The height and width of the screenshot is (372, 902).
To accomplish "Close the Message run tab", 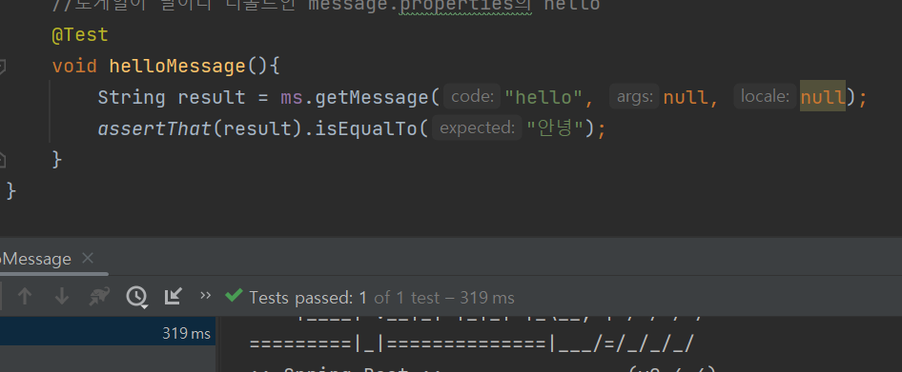I will pos(88,259).
